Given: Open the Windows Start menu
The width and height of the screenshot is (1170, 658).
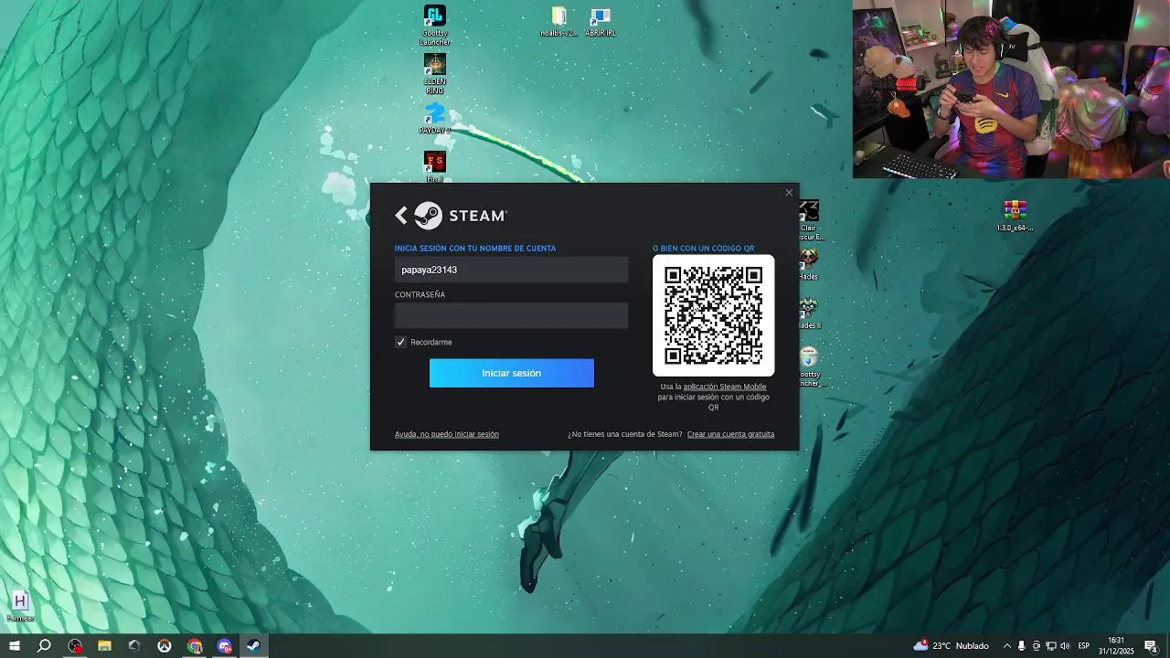Looking at the screenshot, I should (15, 646).
